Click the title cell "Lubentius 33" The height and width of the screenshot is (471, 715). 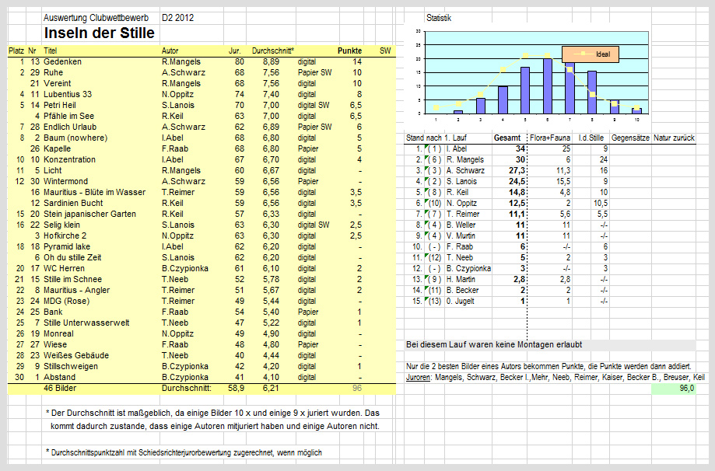(68, 94)
